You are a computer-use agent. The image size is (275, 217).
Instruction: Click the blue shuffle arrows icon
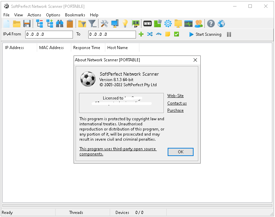click(150, 34)
